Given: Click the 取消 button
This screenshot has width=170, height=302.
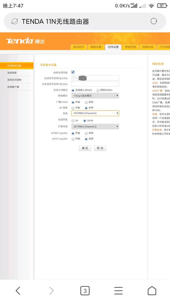Looking at the screenshot, I should point(100,148).
